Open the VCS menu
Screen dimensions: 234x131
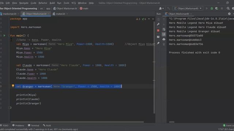tap(73, 3)
